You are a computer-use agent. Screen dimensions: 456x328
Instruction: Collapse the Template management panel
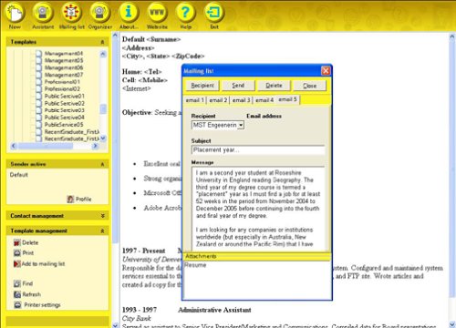(x=102, y=231)
